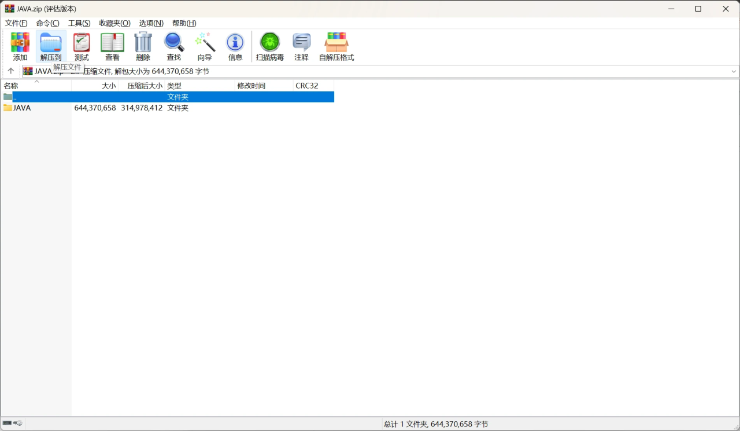Open the 收藏夹(O) menu
740x431 pixels.
(114, 23)
